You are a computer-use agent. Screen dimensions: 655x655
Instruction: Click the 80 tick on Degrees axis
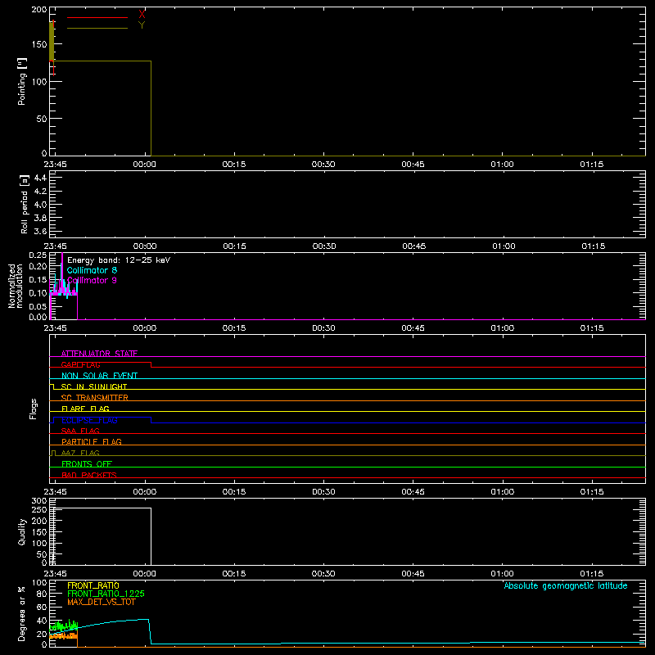tap(42, 594)
